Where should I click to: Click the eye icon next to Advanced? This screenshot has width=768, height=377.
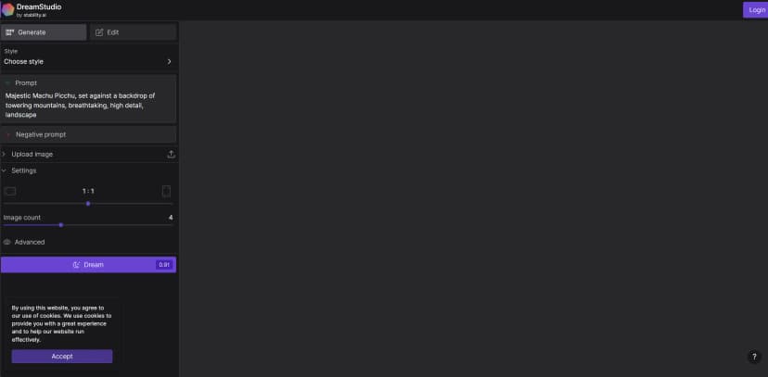pos(6,242)
